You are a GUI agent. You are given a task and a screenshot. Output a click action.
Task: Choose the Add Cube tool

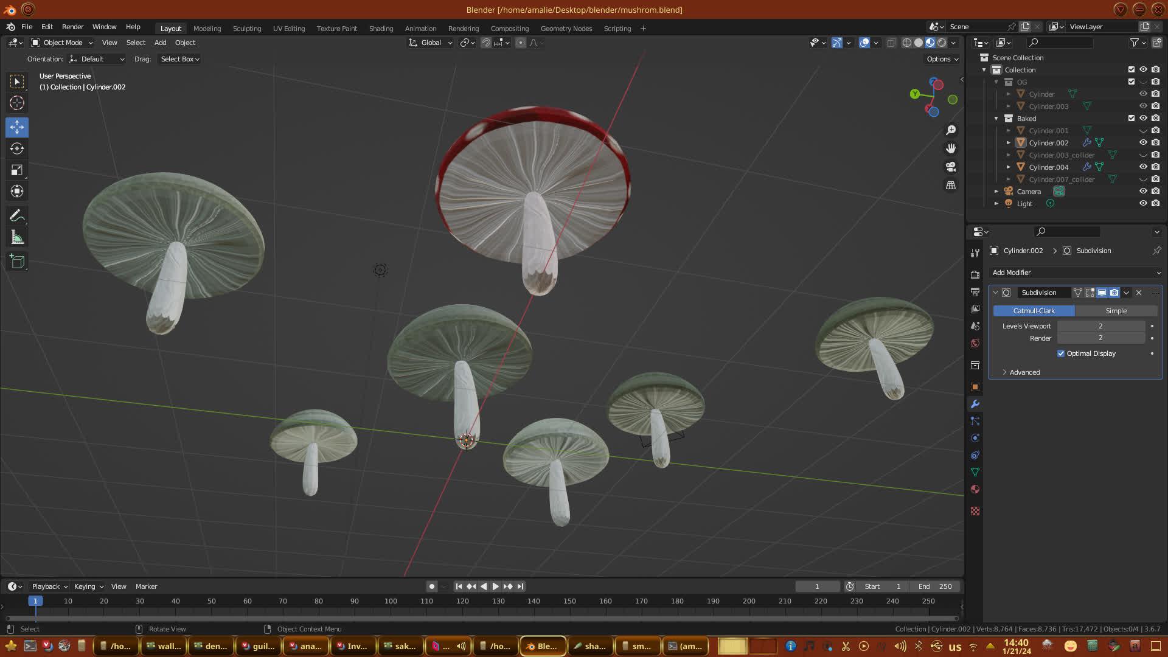(x=17, y=262)
